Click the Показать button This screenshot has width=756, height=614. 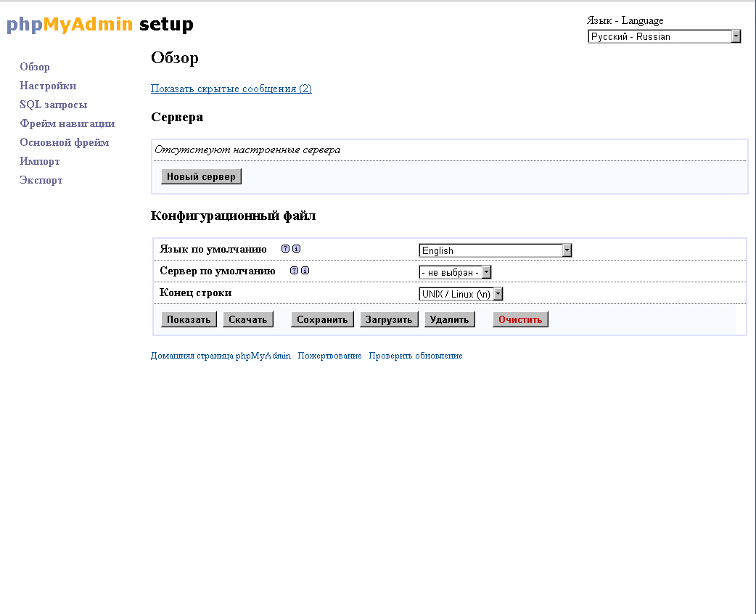coord(189,319)
